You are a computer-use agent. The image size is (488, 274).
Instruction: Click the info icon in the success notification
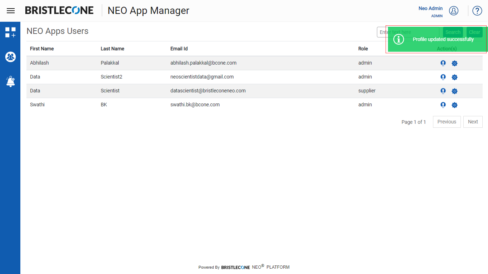pos(399,39)
